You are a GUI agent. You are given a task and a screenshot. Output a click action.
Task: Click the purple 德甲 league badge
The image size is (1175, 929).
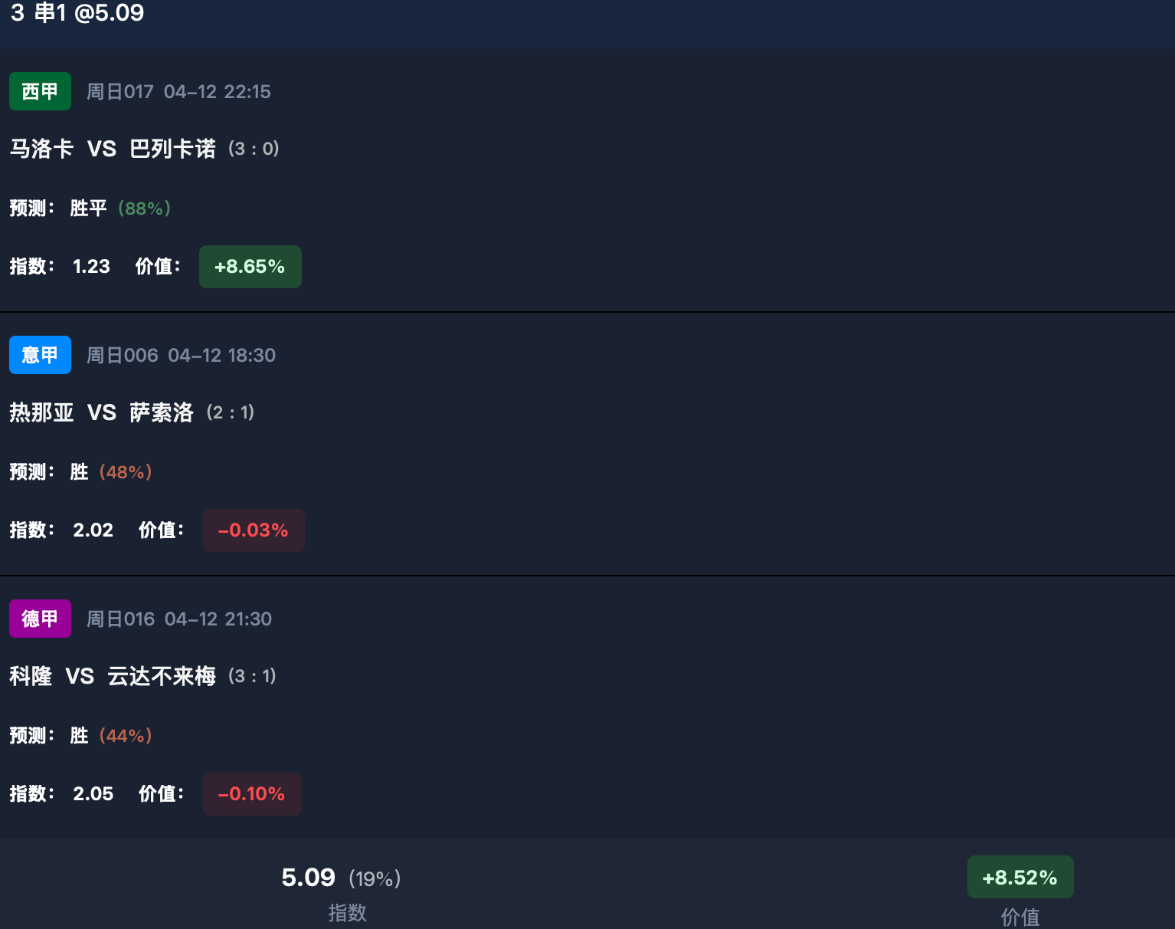coord(40,619)
